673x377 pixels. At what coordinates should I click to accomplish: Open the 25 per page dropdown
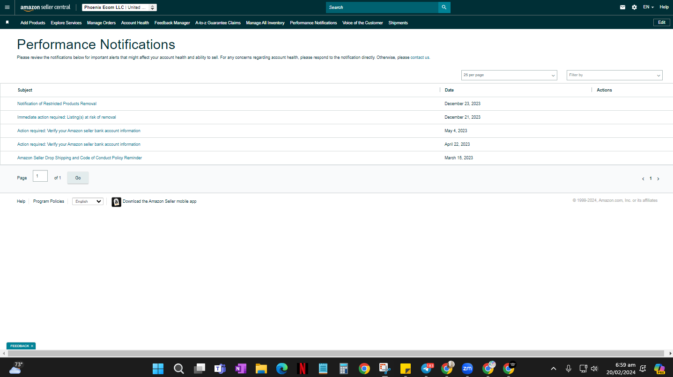pos(509,75)
